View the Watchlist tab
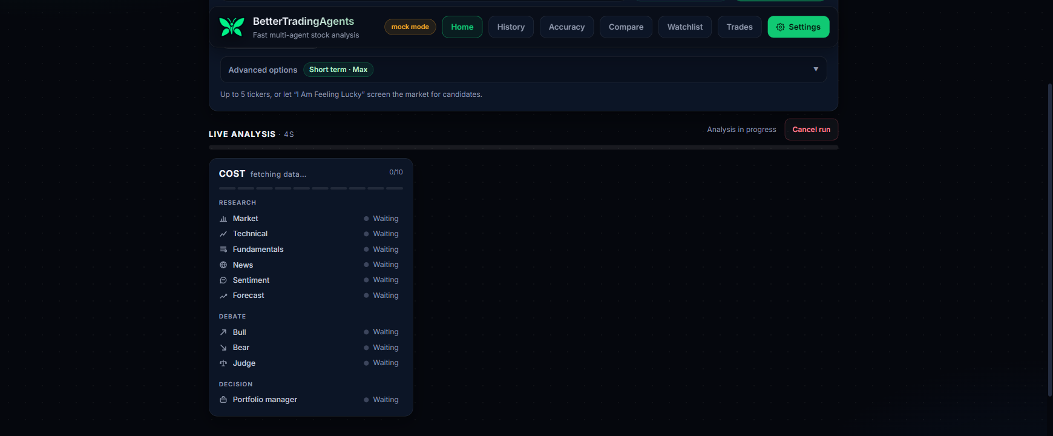 (685, 27)
